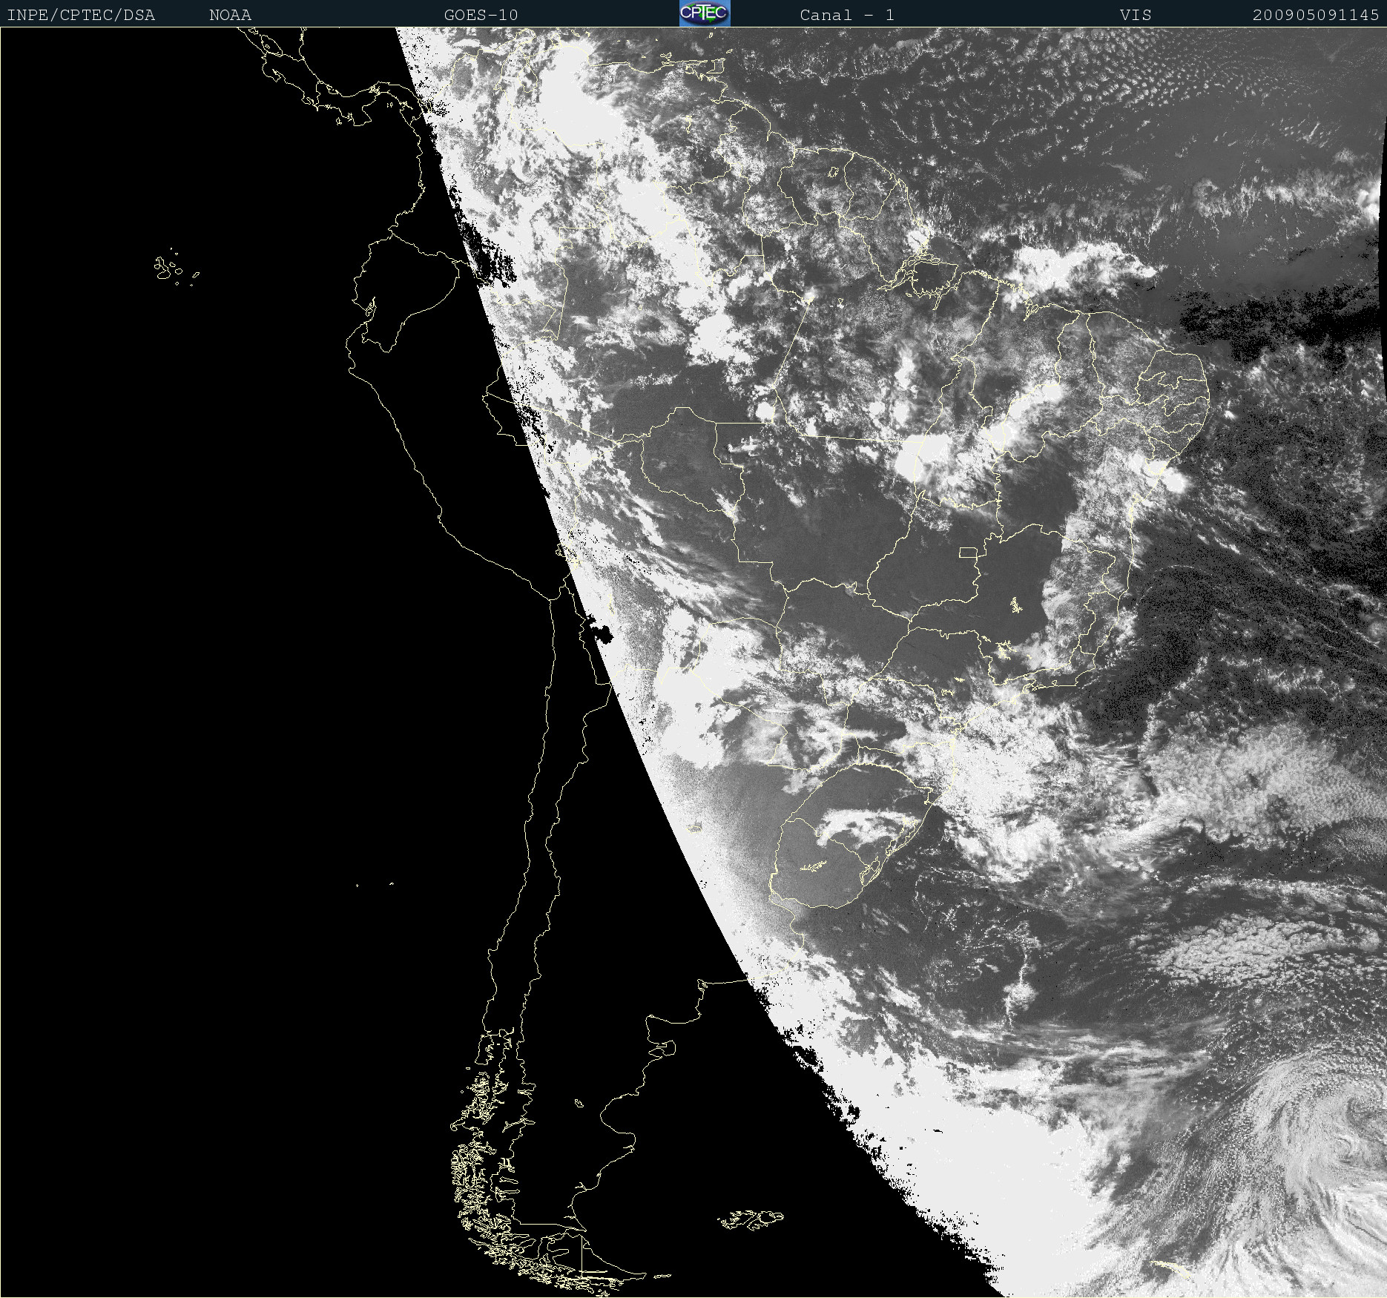Click the INPE/CPTEC/DSA header text
1387x1298 pixels.
tap(81, 15)
